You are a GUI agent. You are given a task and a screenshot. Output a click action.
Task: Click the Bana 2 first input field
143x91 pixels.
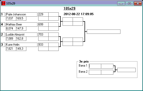click(x=95, y=72)
